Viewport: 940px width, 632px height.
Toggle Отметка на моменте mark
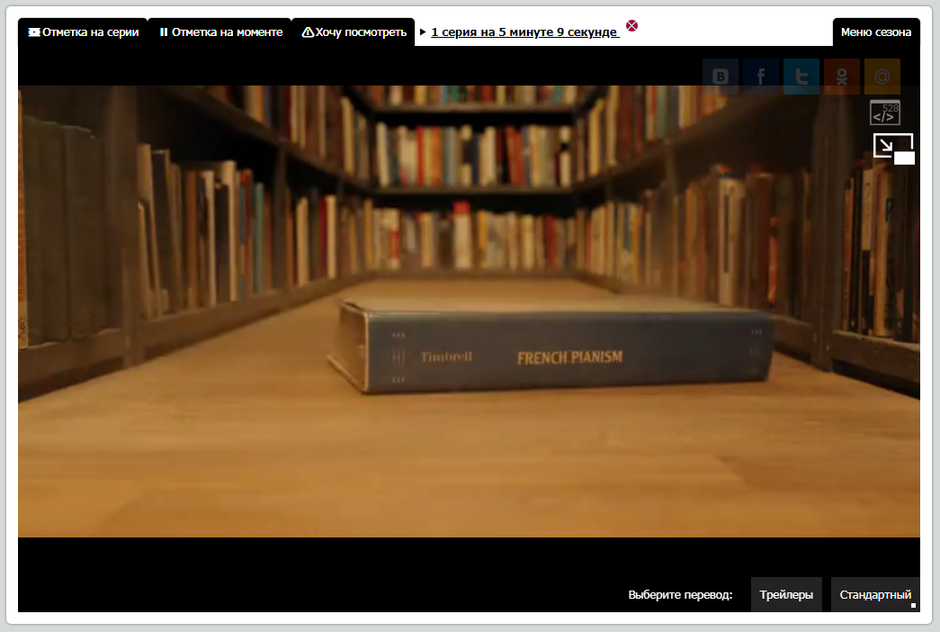[220, 32]
